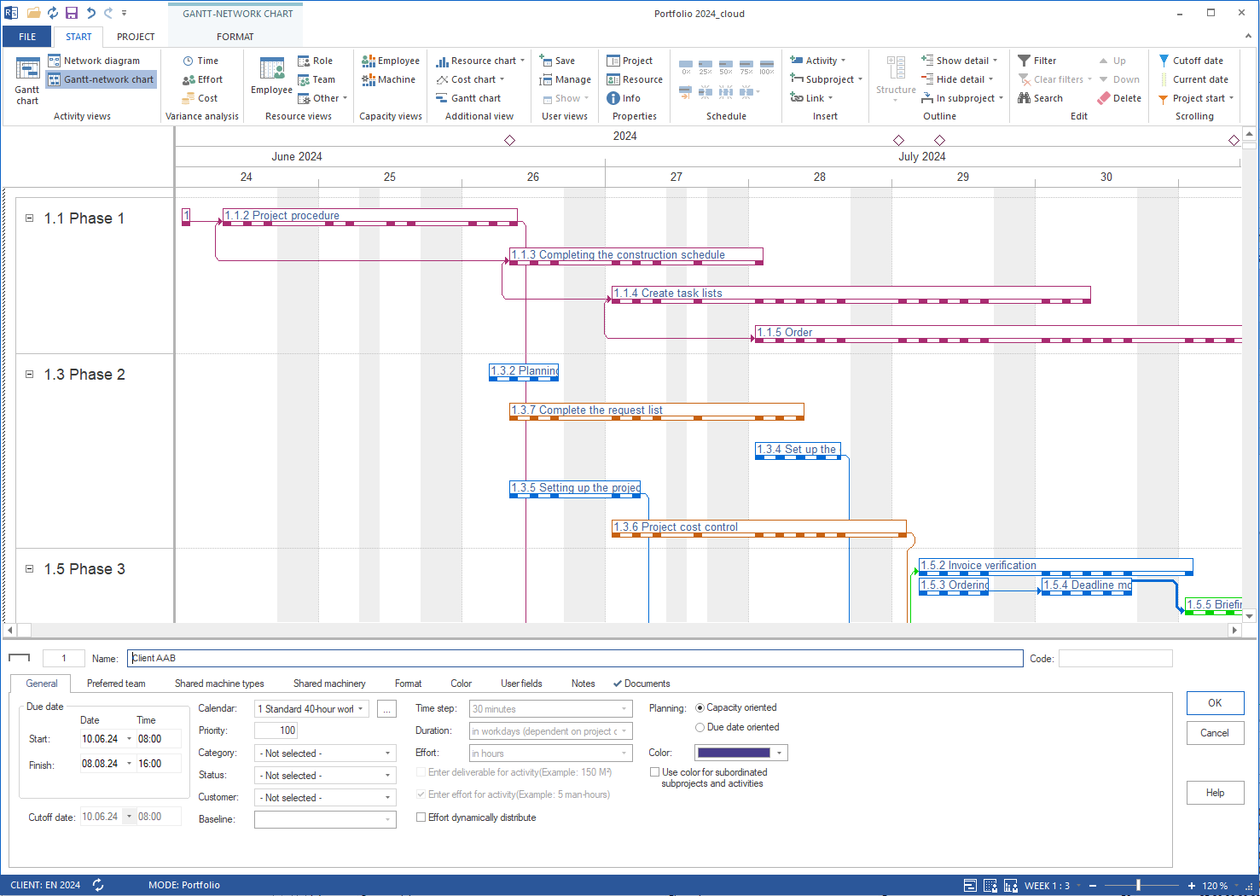Expand the Subproject insert dropdown
The height and width of the screenshot is (896, 1260).
[x=860, y=79]
